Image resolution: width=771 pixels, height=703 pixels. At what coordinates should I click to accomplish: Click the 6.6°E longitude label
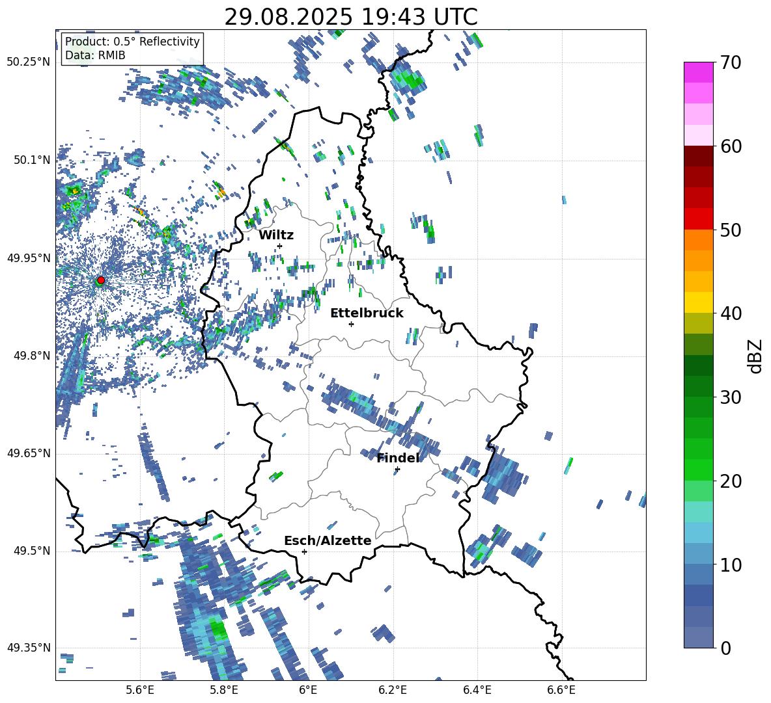click(x=561, y=690)
